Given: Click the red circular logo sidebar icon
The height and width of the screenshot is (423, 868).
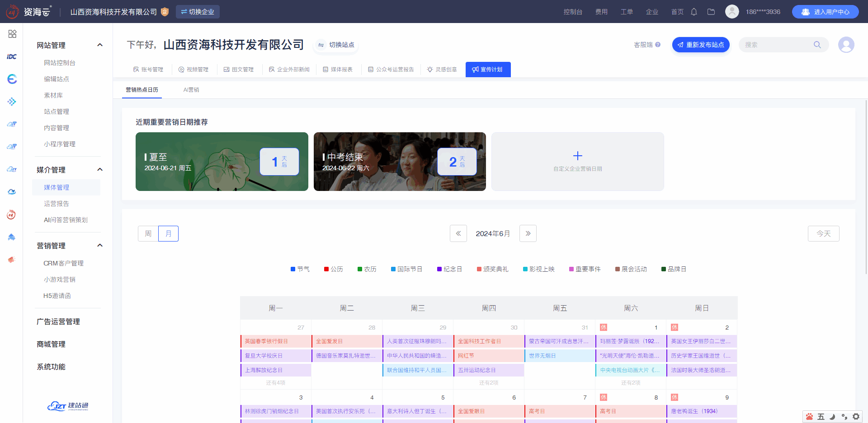Looking at the screenshot, I should tap(12, 214).
